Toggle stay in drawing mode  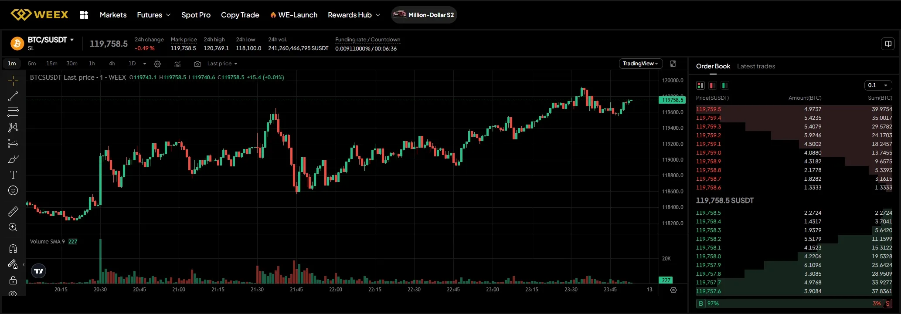(13, 264)
